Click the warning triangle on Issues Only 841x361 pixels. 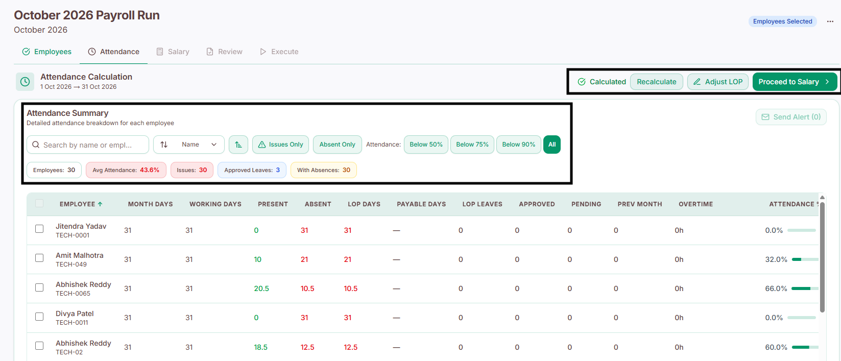pyautogui.click(x=262, y=145)
